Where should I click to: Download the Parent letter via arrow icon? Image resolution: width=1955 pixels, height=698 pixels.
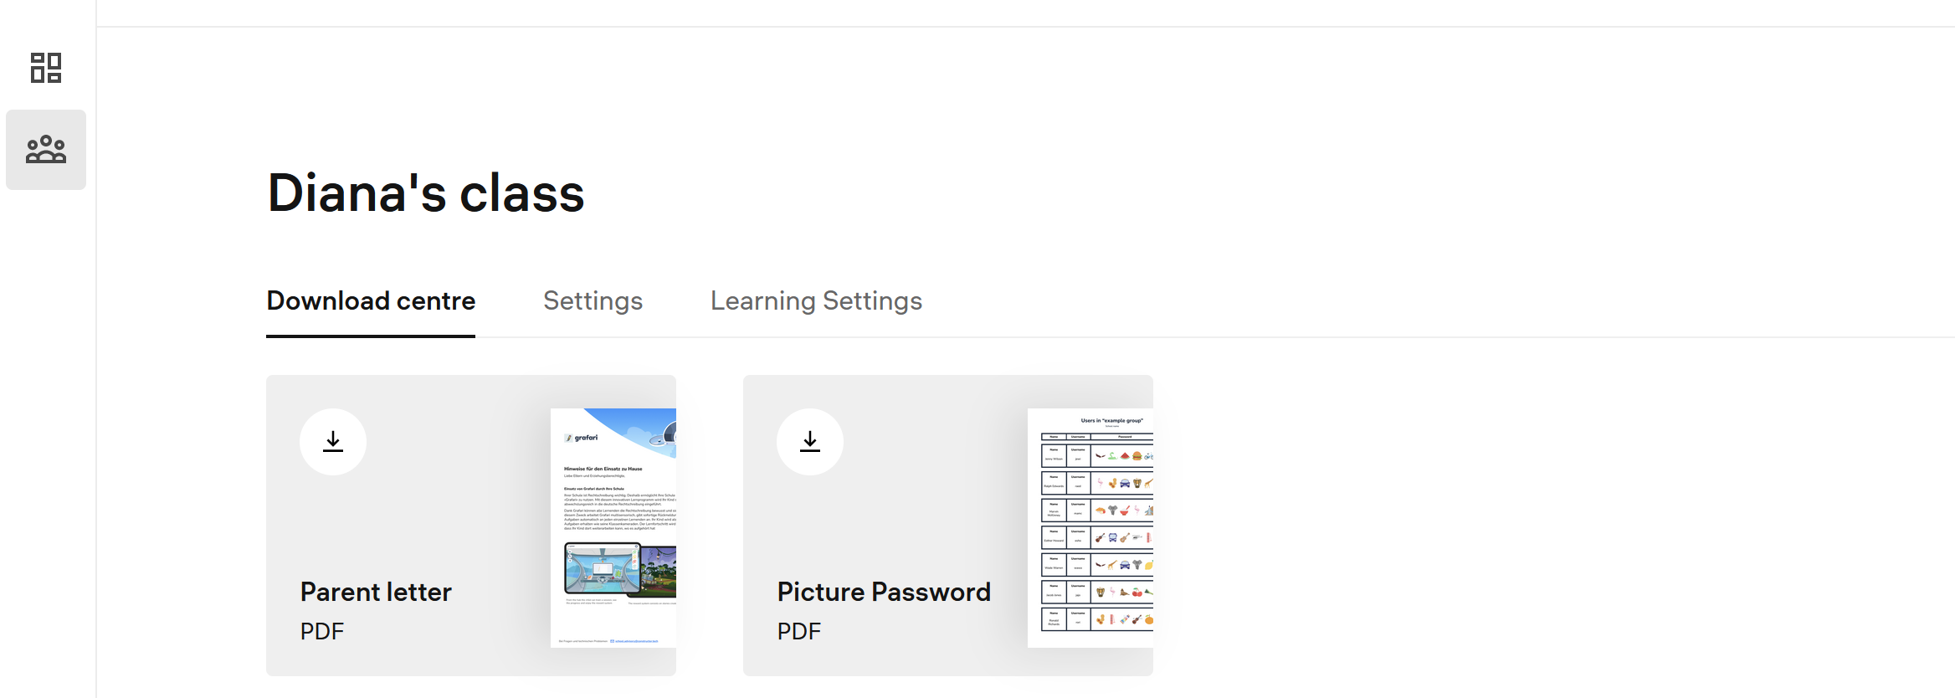tap(333, 442)
